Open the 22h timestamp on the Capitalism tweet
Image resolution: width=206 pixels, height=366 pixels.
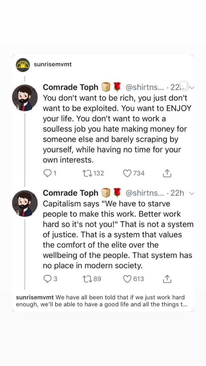(177, 193)
